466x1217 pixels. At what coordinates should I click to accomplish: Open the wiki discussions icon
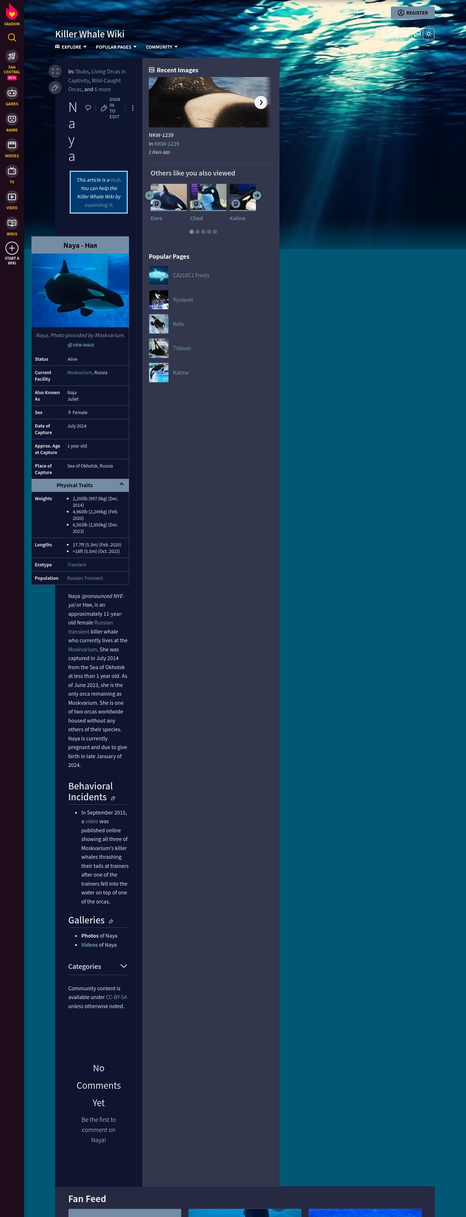417,33
